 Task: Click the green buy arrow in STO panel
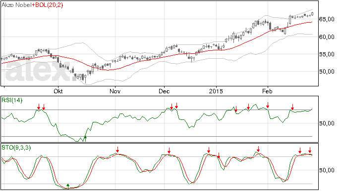tap(68, 186)
